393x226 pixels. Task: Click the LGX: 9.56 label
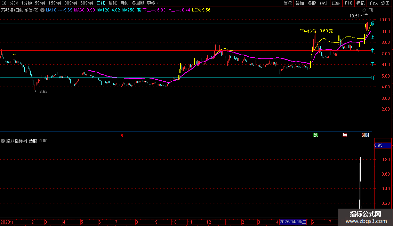coord(201,10)
